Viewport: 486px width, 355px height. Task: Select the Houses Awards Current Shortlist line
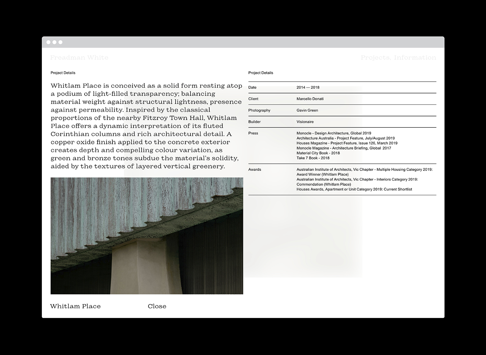tap(354, 189)
